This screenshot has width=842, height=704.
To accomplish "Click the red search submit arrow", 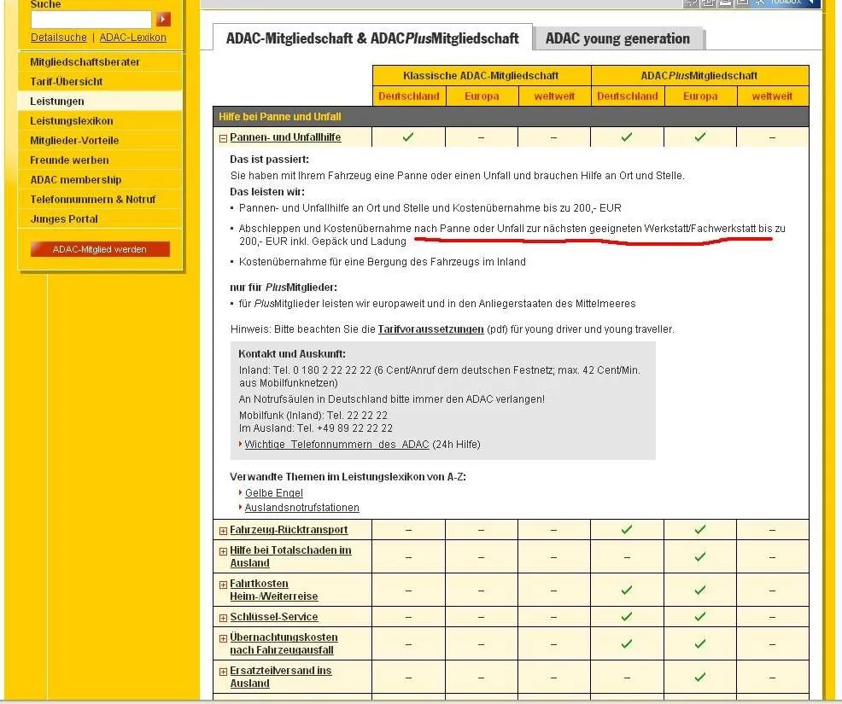I will tap(163, 20).
